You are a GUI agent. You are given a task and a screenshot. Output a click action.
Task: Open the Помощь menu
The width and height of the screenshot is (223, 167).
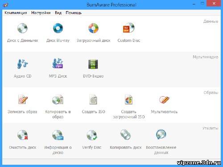[74, 13]
